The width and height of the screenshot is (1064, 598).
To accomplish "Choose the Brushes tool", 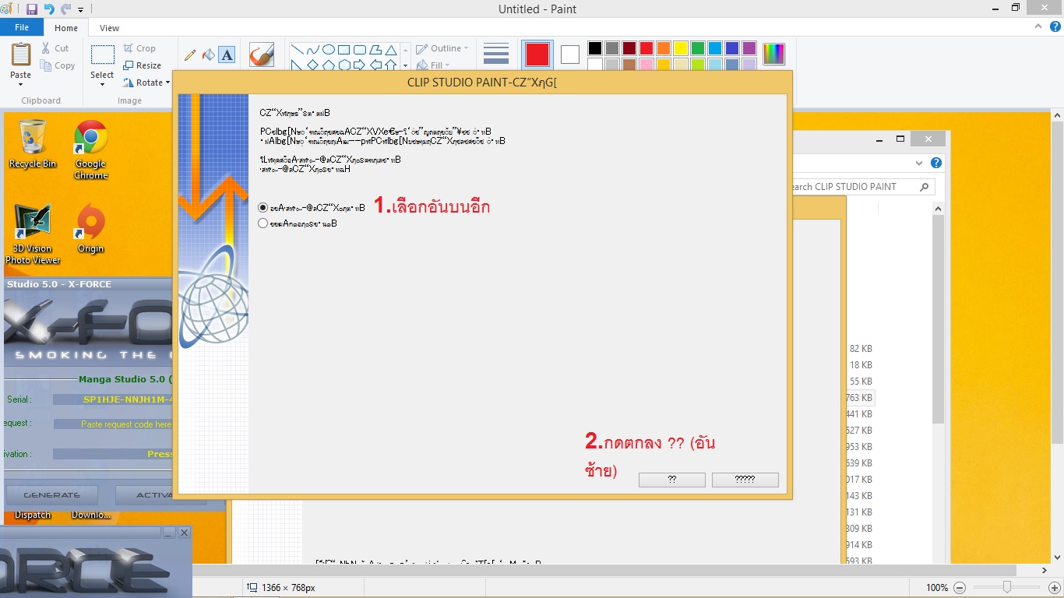I will pyautogui.click(x=262, y=55).
